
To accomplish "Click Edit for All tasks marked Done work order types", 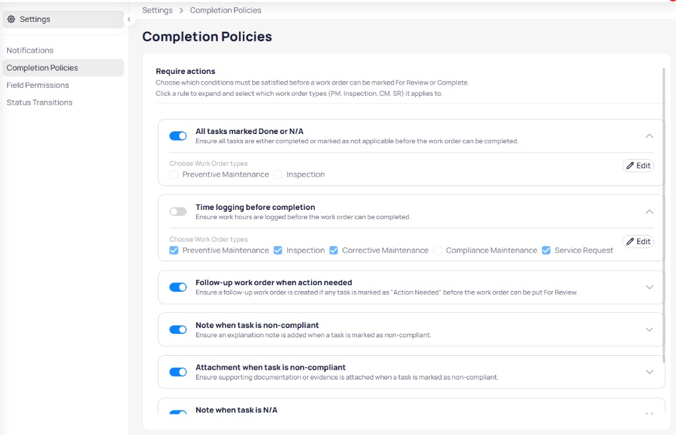I will (x=638, y=166).
